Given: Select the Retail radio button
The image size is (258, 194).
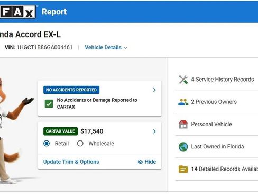Looking at the screenshot, I should click(x=47, y=144).
